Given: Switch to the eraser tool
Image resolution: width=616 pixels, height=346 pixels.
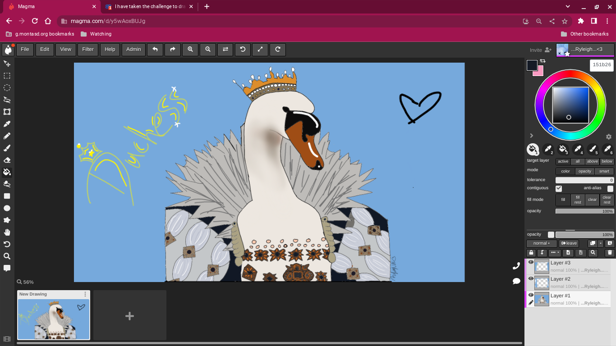Looking at the screenshot, I should (x=7, y=160).
